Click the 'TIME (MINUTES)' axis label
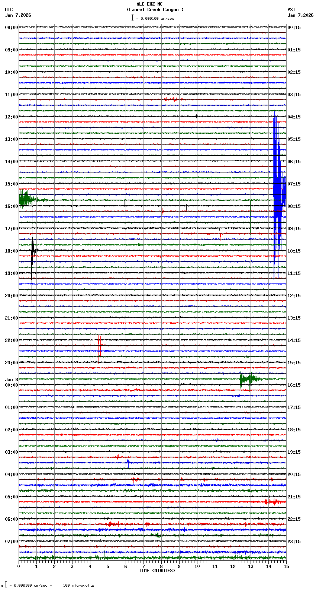Image resolution: width=316 pixels, height=590 pixels. [157, 571]
